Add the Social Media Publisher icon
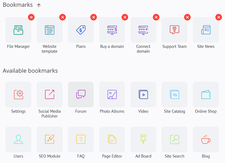 click(x=49, y=95)
